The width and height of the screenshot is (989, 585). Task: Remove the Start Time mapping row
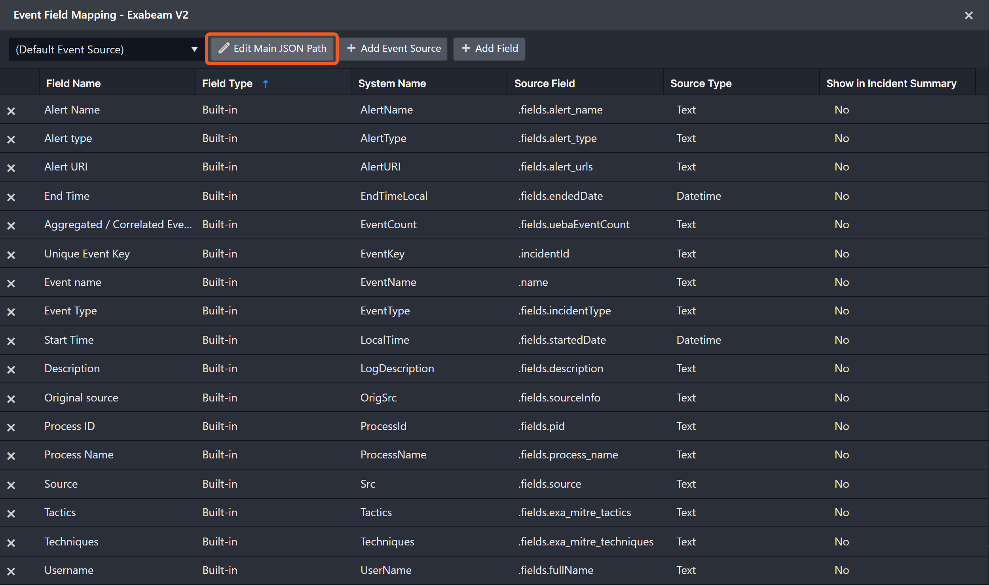(11, 341)
